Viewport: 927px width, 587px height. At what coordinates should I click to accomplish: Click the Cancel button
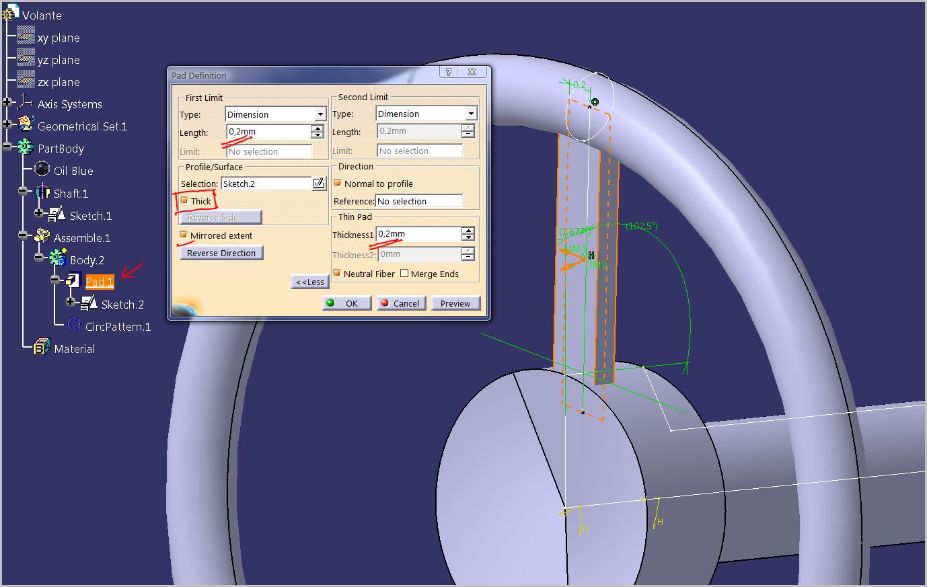[x=402, y=303]
